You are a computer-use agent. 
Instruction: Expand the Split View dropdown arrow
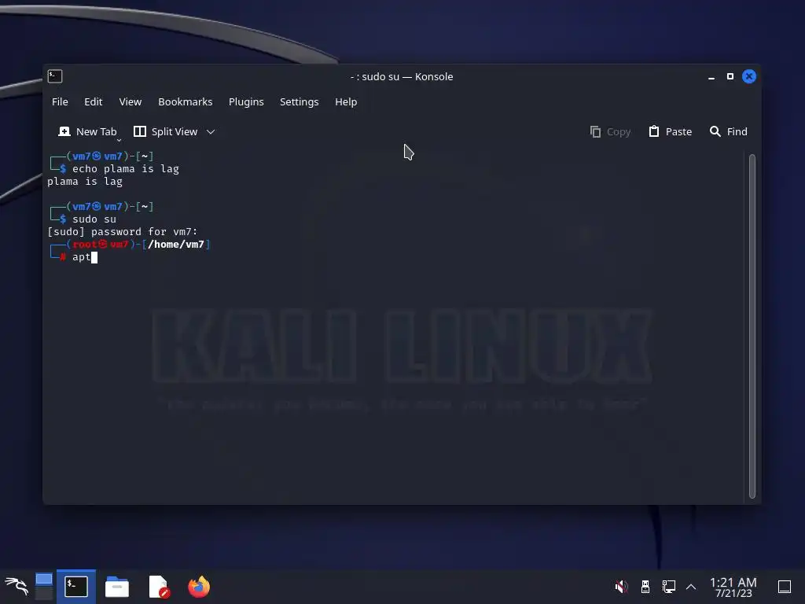tap(211, 132)
